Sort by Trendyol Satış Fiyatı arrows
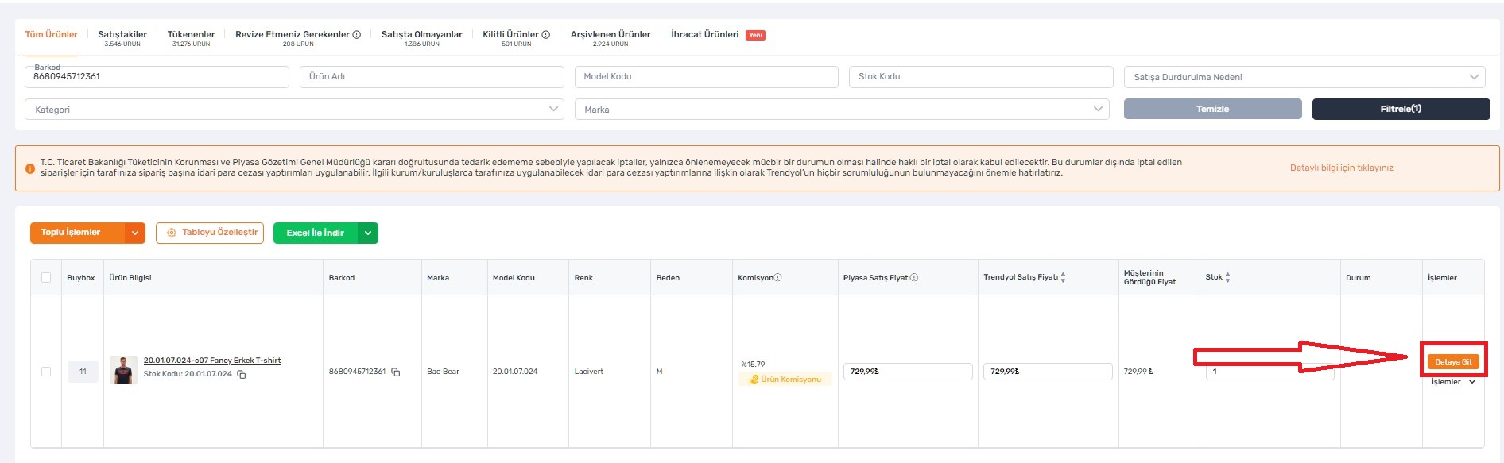The image size is (1504, 463). coord(1063,277)
